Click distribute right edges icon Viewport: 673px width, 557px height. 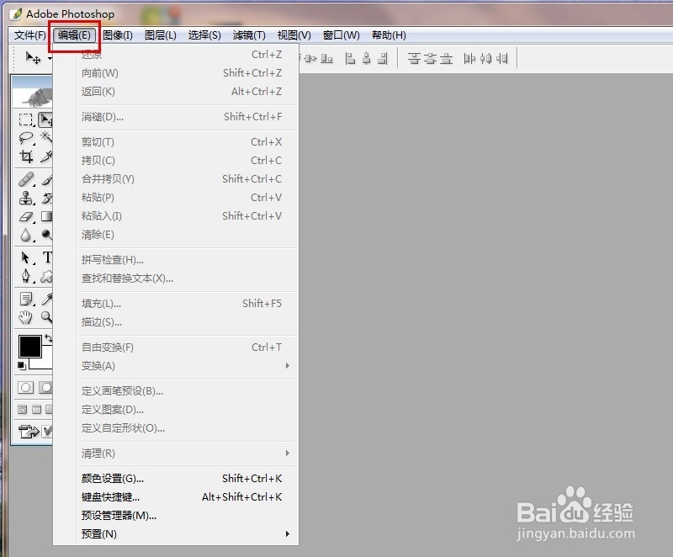[x=501, y=58]
